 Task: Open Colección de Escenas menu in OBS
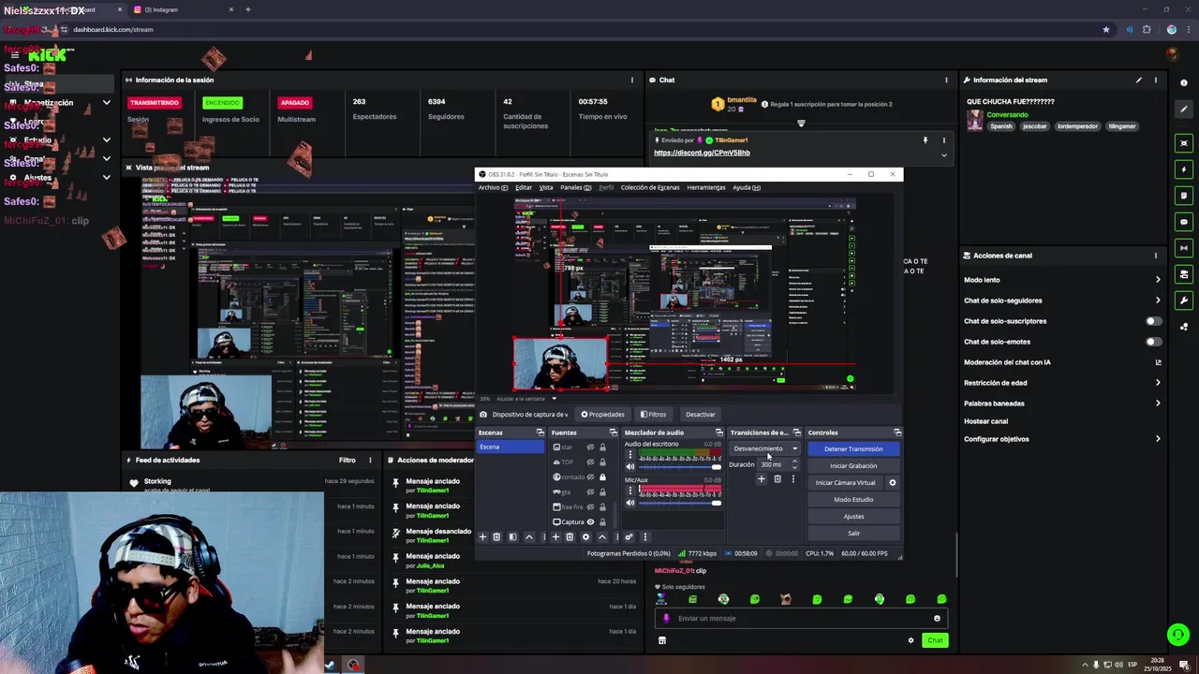click(649, 187)
